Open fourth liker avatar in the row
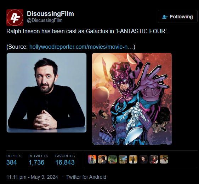Viewport: 199px width, 184px height. 123,159
